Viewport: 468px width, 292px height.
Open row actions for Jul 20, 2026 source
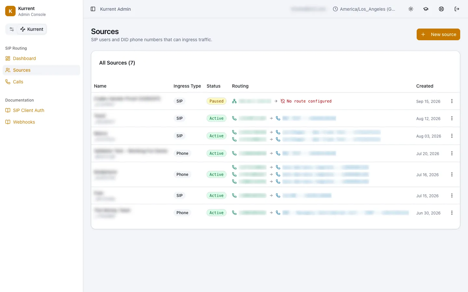(x=452, y=153)
